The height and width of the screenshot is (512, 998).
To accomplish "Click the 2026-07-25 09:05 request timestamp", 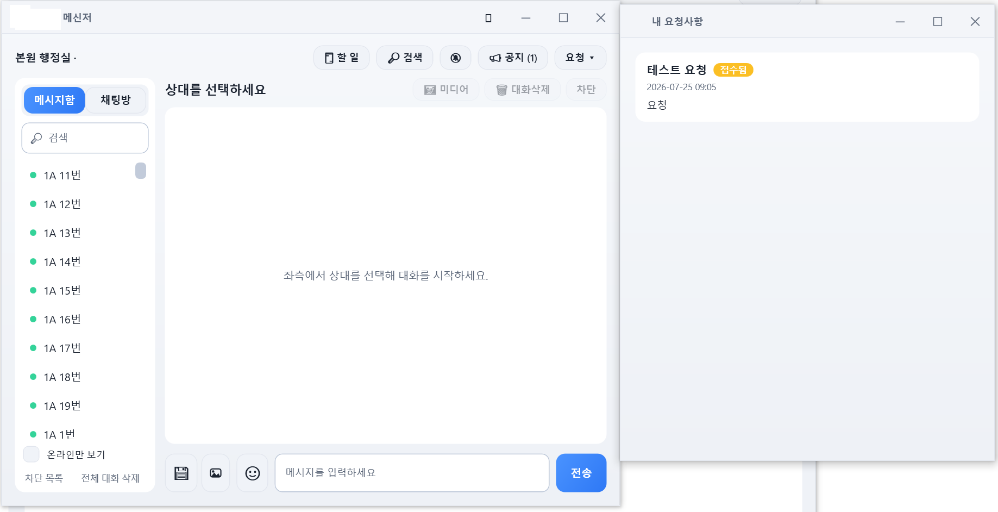I will pyautogui.click(x=681, y=87).
